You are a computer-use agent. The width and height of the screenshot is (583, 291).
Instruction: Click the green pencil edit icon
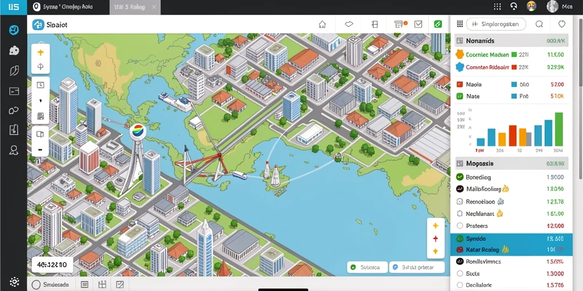pos(438,24)
